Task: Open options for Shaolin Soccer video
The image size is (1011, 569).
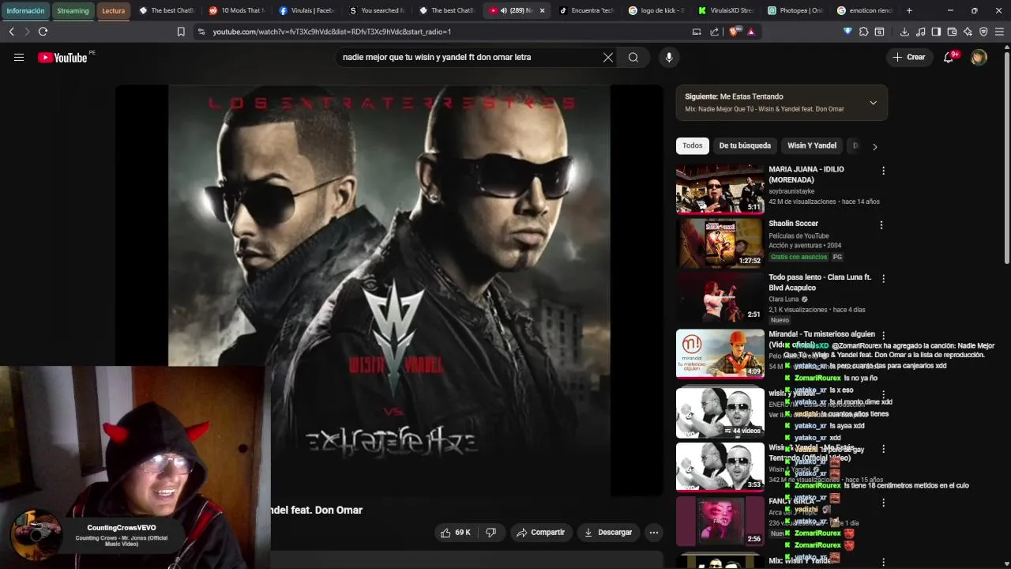Action: [883, 225]
